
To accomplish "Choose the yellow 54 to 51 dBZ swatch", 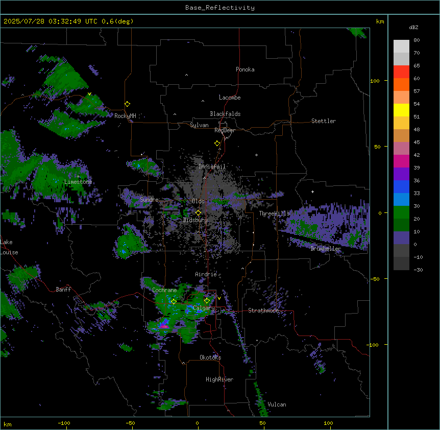I will [401, 110].
